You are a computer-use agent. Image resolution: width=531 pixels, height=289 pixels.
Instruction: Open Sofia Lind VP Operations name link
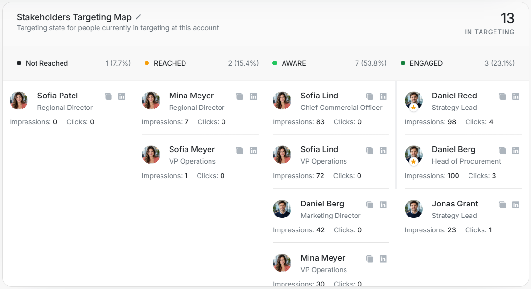click(x=320, y=150)
